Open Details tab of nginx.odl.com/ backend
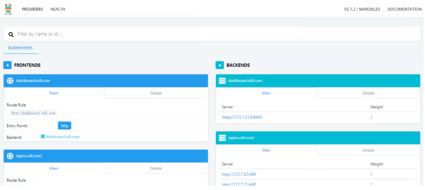Image resolution: width=425 pixels, height=190 pixels. coord(368,150)
